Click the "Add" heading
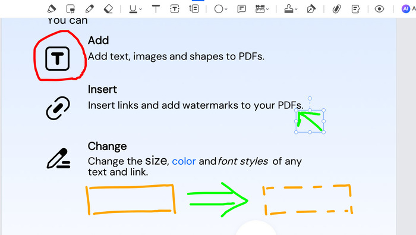This screenshot has width=416, height=235. 99,40
